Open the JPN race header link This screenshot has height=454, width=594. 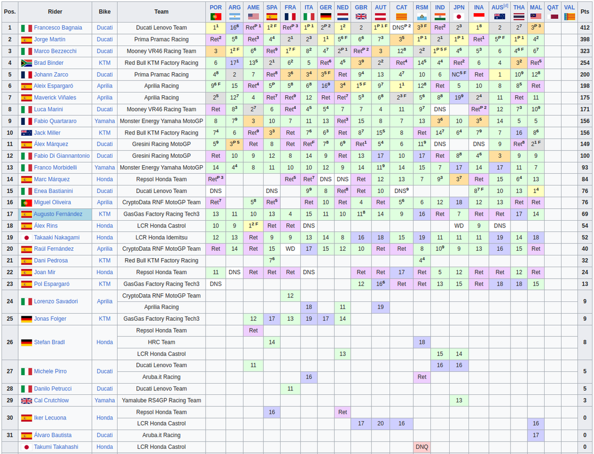[x=459, y=7]
